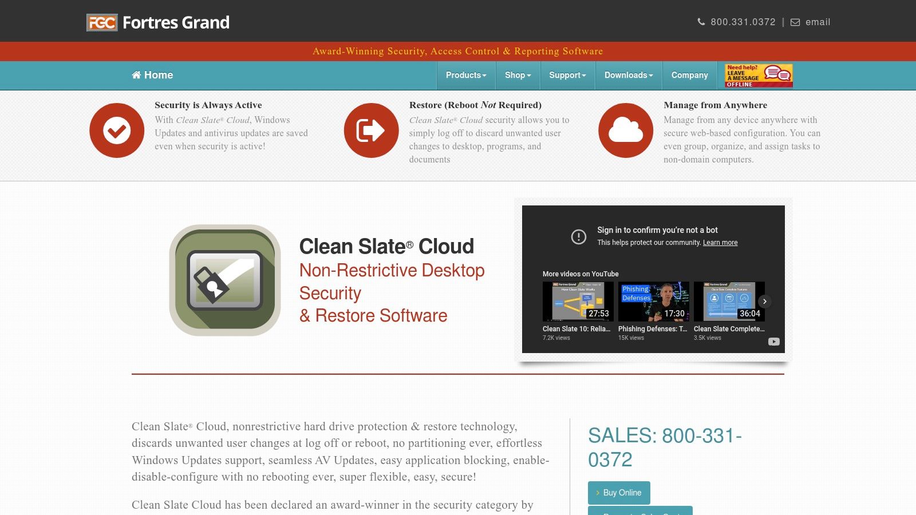
Task: Click the Clean Slate Cloud product icon
Action: [225, 280]
